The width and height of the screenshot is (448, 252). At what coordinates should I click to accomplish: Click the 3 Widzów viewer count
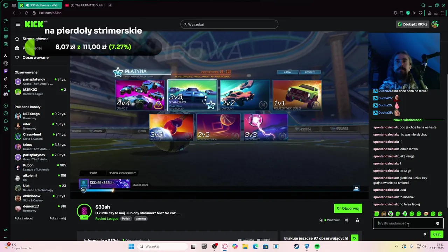pyautogui.click(x=329, y=220)
